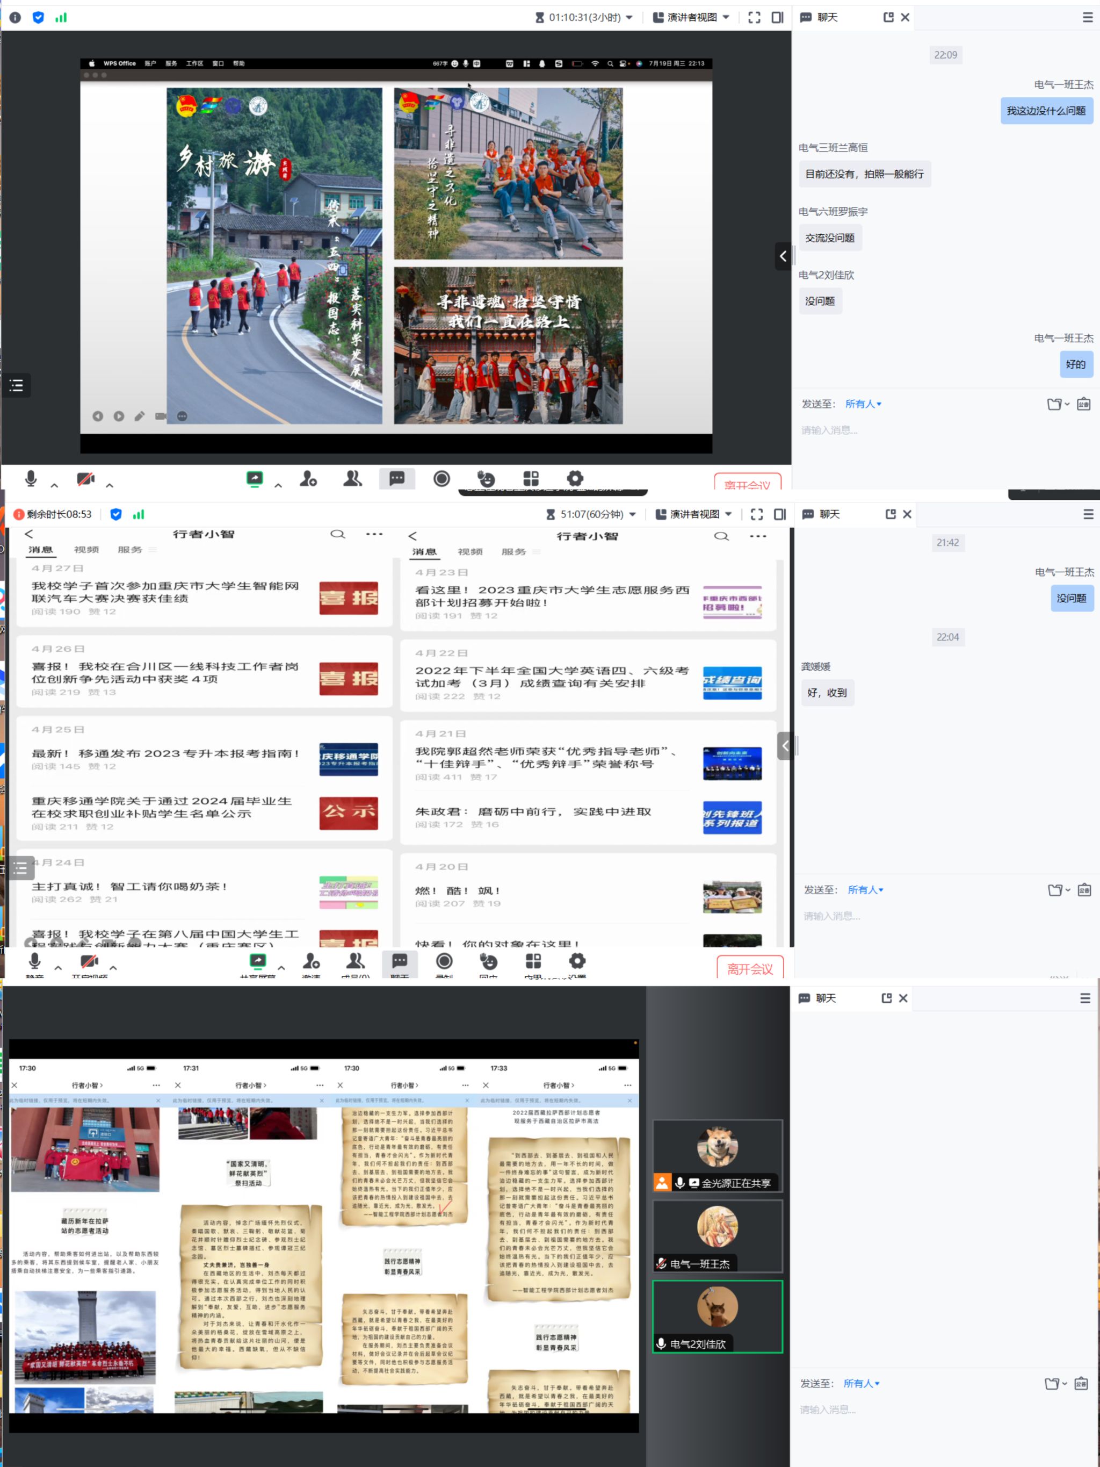Click 离开会议 button in second meeting

749,968
